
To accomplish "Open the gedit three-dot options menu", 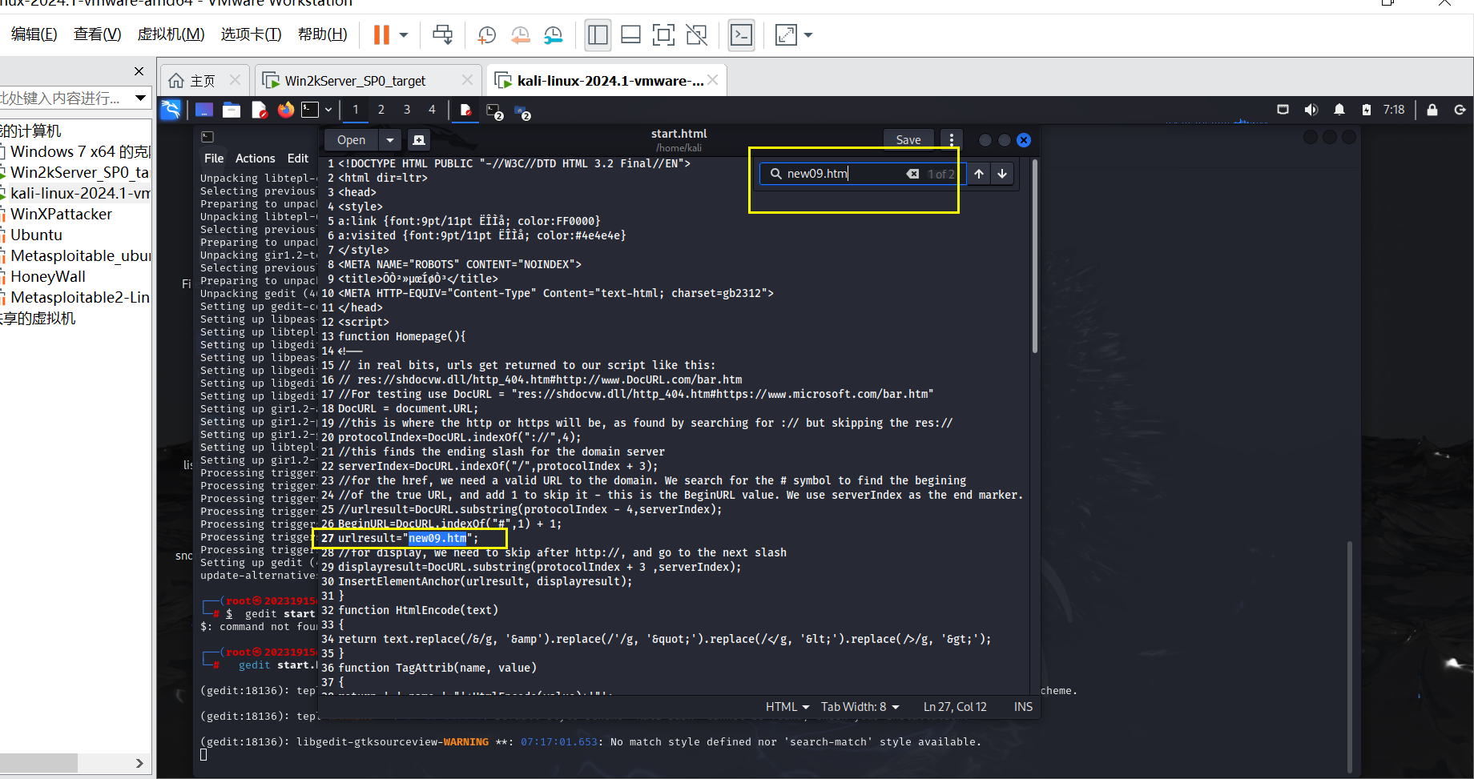I will tap(951, 140).
